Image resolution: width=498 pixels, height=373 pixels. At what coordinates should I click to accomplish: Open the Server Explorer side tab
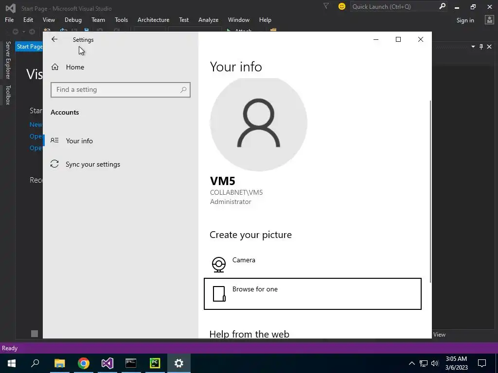click(x=8, y=60)
